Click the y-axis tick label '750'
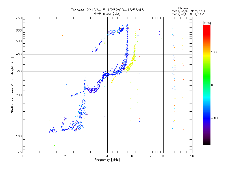Viewport: 226px width, 170px height. tap(19, 18)
